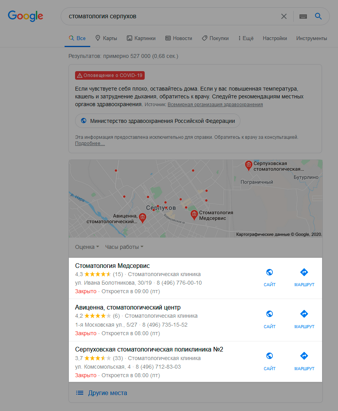Get route to Серпуховская поликлиника №2

[x=304, y=360]
